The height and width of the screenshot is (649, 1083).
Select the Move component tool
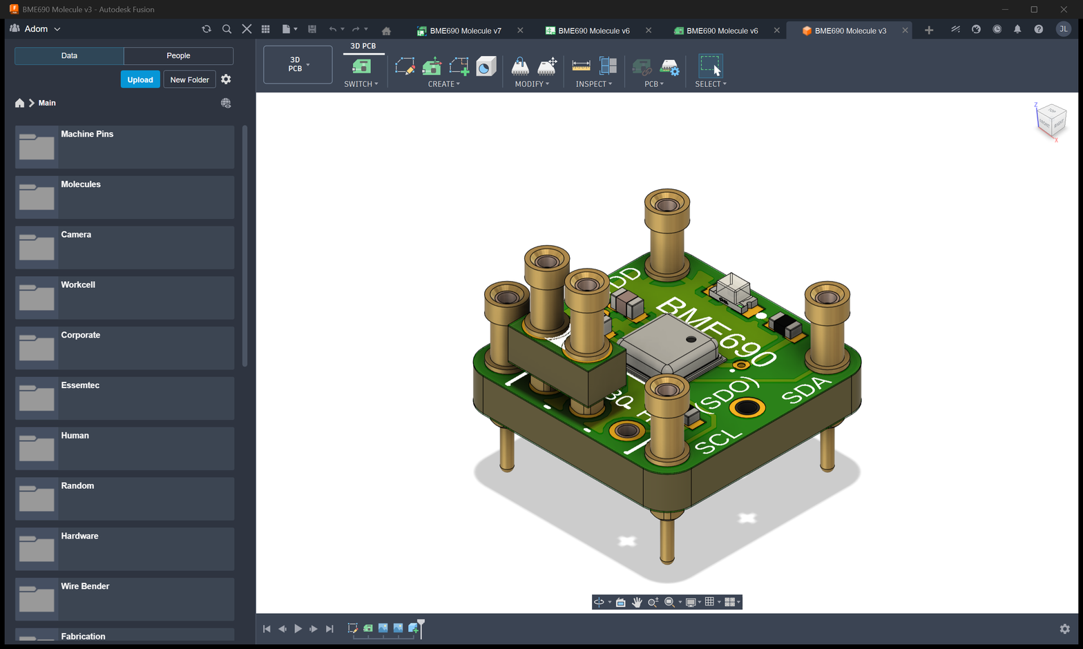(547, 66)
